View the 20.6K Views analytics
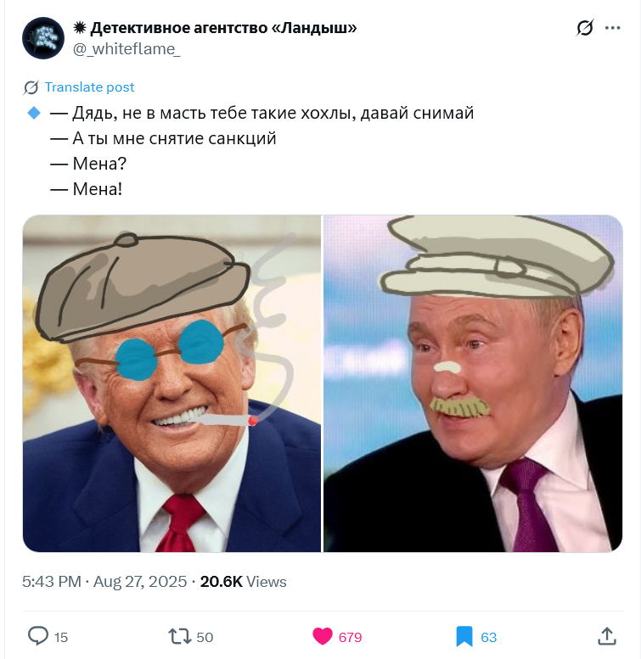The height and width of the screenshot is (659, 641). pos(243,582)
